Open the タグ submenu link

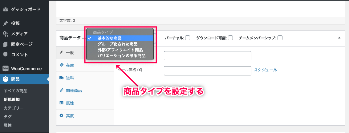(x=8, y=117)
